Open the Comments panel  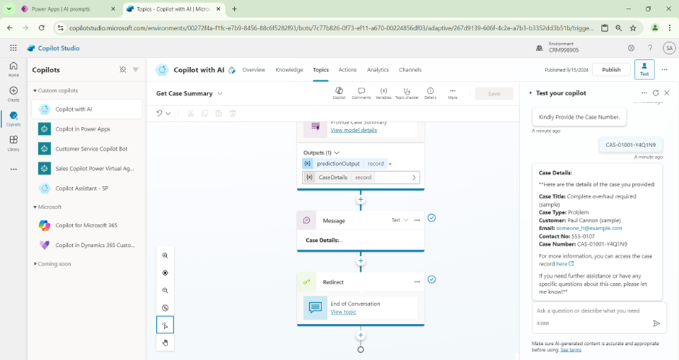click(360, 93)
